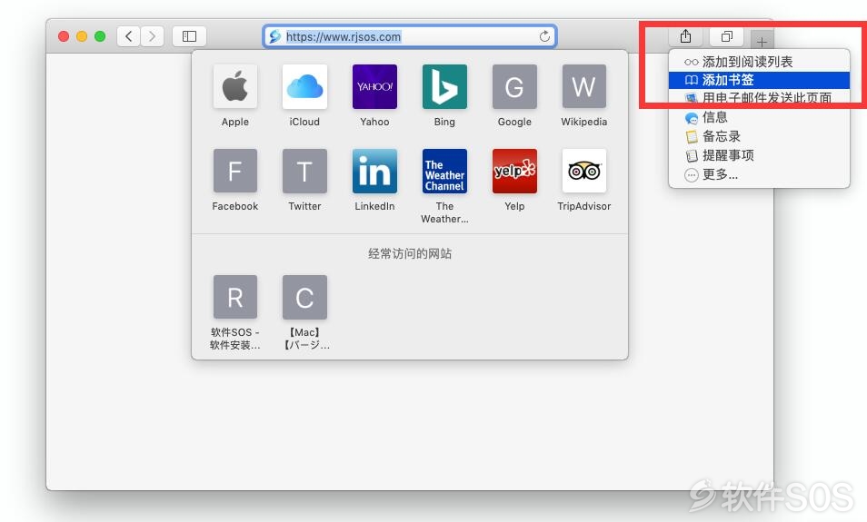Select 更多... in share menu
Viewport: 867px width, 522px height.
(x=759, y=174)
